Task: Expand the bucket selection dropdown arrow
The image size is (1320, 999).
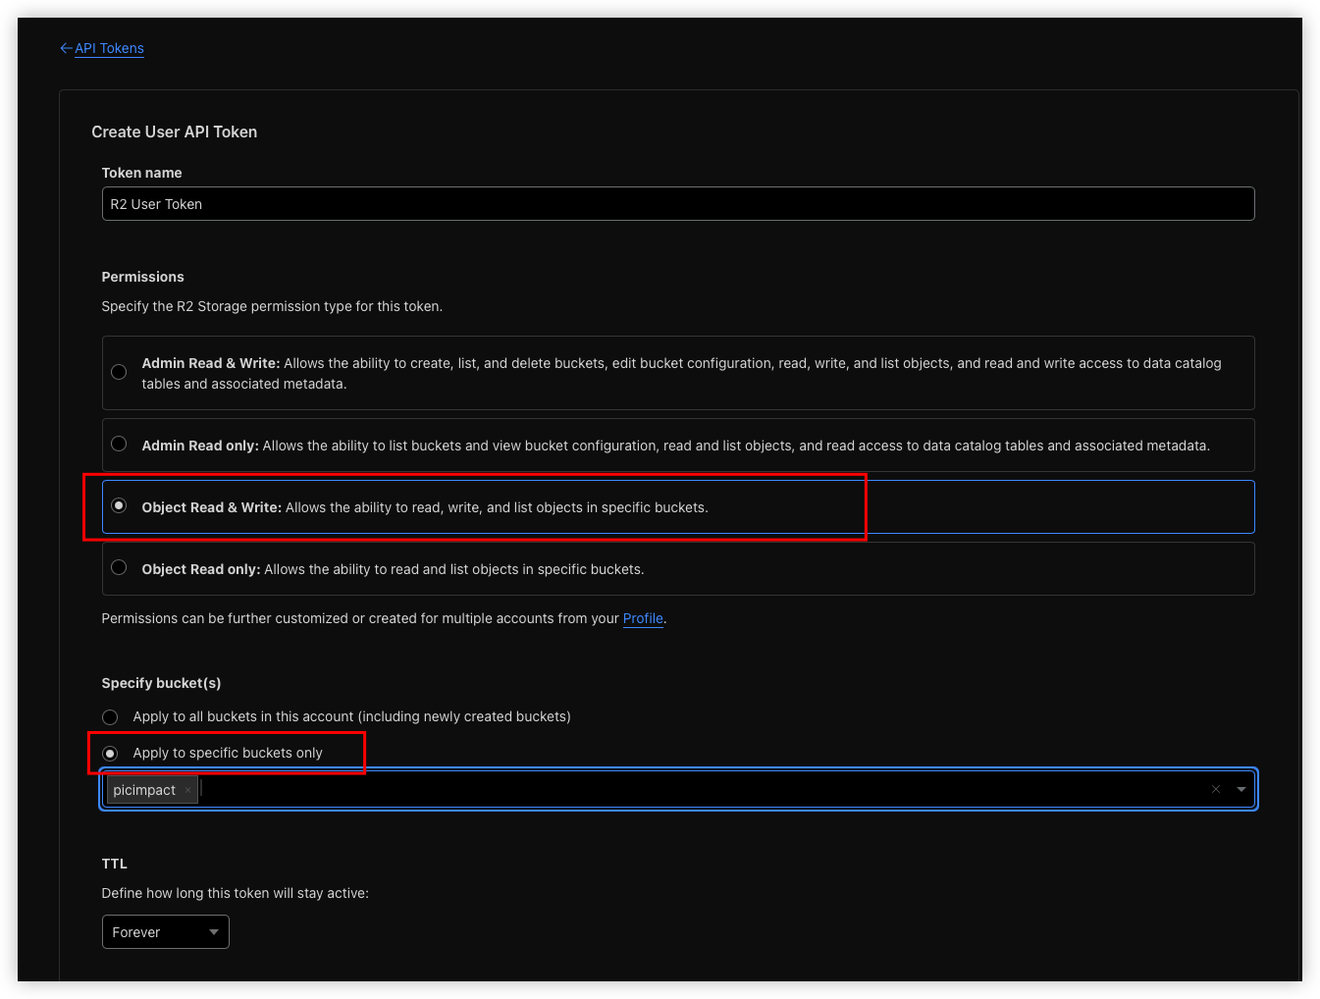Action: pos(1241,789)
